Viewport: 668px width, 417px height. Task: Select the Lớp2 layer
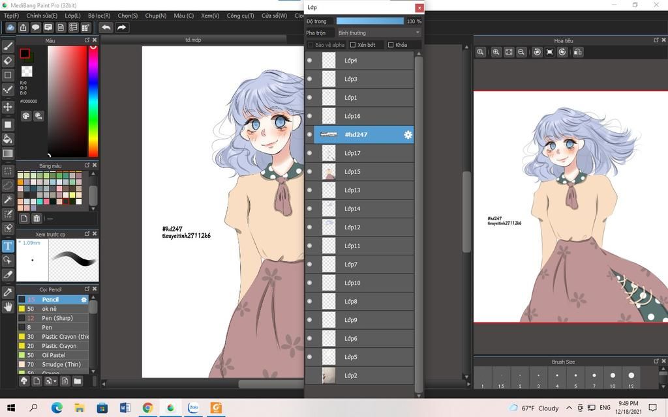pyautogui.click(x=364, y=375)
